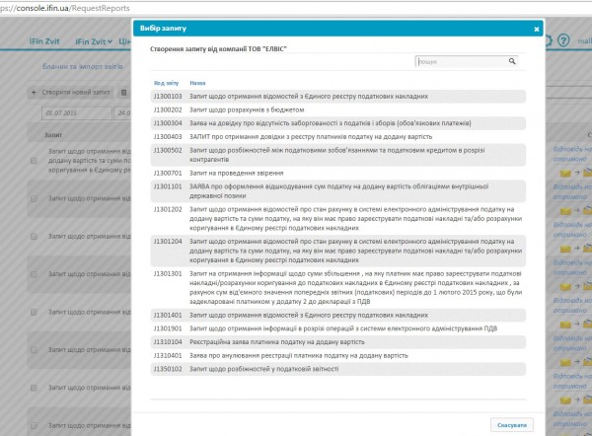The image size is (592, 436).
Task: Select J1301901 request about operations
Action: click(x=337, y=328)
